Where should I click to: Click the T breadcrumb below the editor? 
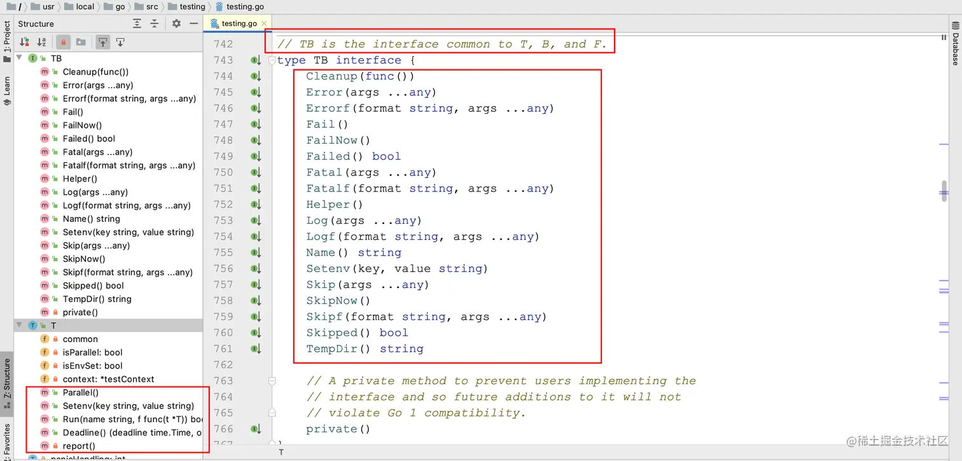tap(281, 452)
